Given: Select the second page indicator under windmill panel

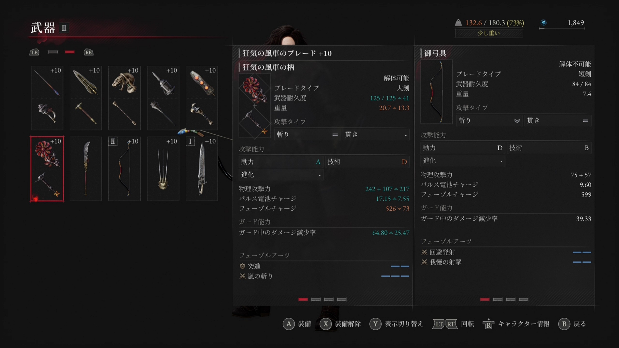Looking at the screenshot, I should click(x=316, y=299).
